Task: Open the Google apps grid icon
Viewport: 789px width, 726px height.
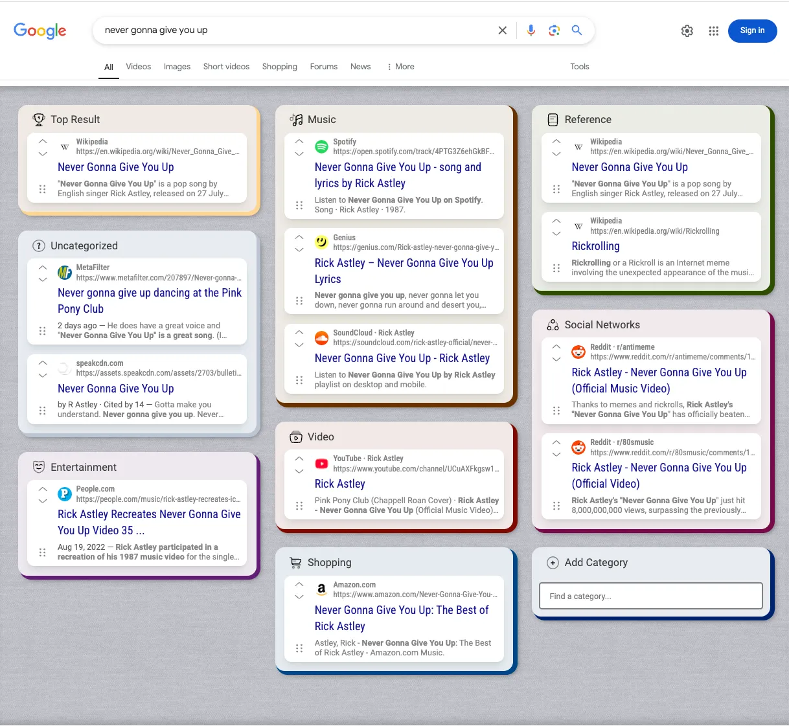Action: point(713,31)
